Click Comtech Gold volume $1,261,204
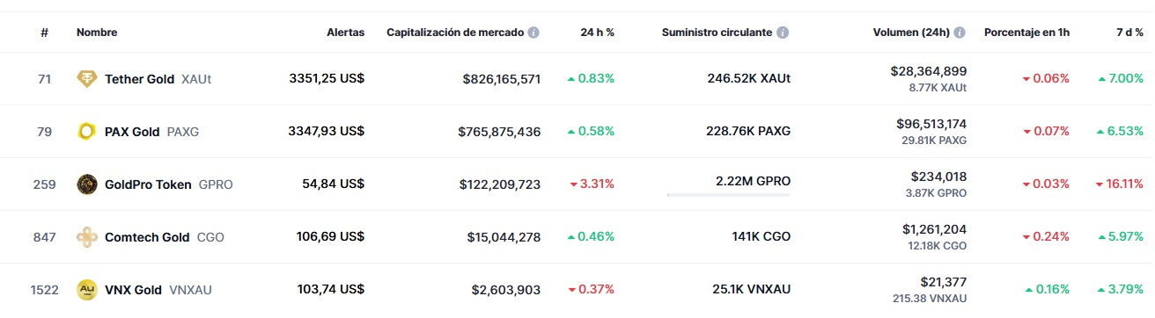The width and height of the screenshot is (1155, 318). pyautogui.click(x=934, y=229)
